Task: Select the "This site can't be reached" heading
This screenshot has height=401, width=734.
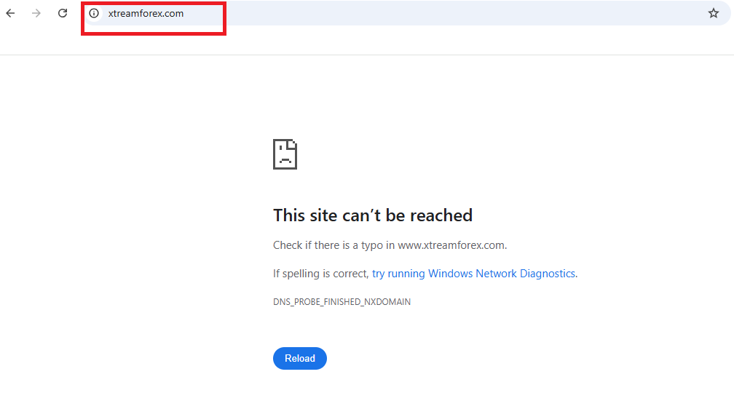Action: point(373,215)
